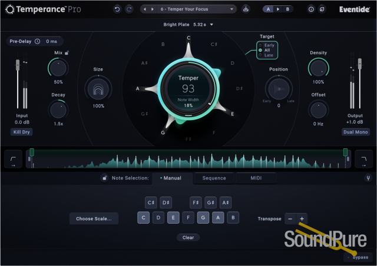Viewport: 377px width, 266px height.
Task: Toggle the C note key
Action: 144,218
